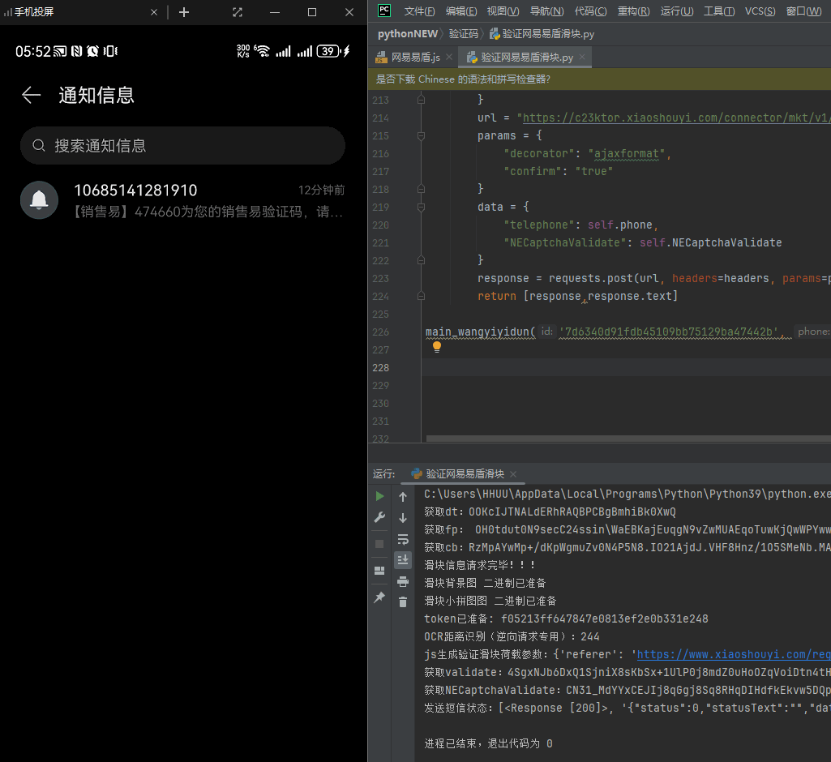Open the xiaoshouyi connector URL on line 214
Screen dimensions: 831x762
click(x=673, y=118)
